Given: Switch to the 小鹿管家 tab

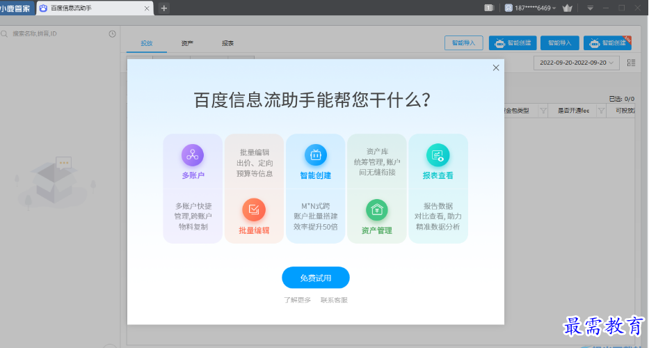Looking at the screenshot, I should click(x=17, y=8).
